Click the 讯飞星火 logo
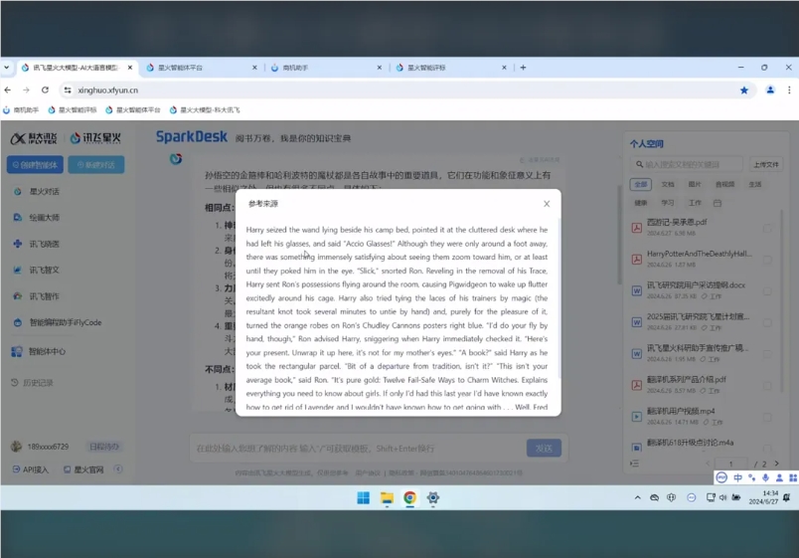Screen dimensions: 799x558 pyautogui.click(x=95, y=138)
